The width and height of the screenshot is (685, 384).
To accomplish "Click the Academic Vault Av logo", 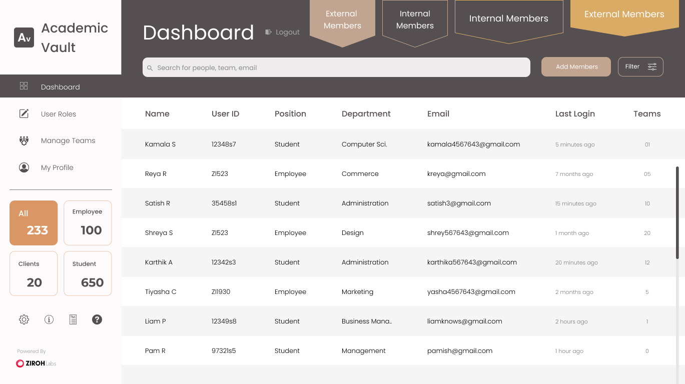I will (x=24, y=37).
